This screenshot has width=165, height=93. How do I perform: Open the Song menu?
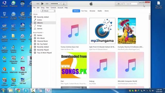[43, 8]
